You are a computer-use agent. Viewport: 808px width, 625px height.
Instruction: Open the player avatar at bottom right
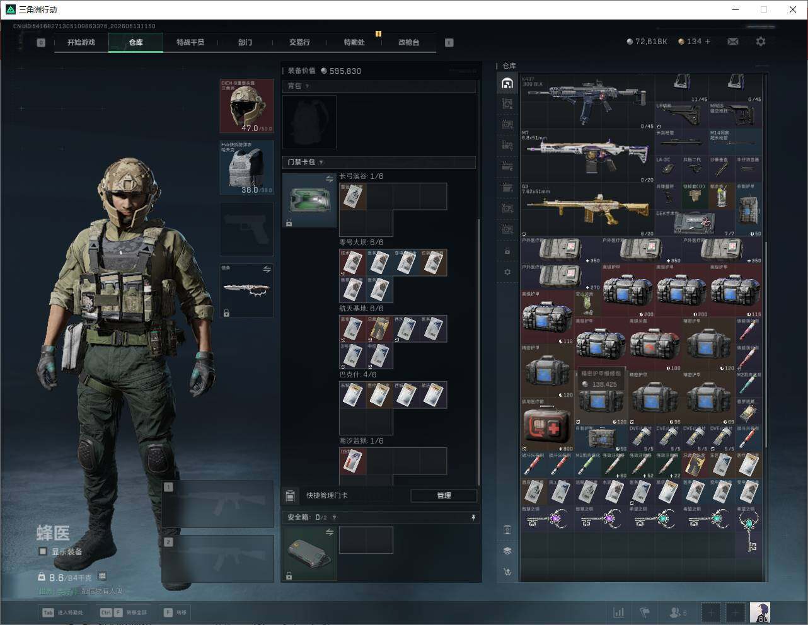(x=760, y=612)
